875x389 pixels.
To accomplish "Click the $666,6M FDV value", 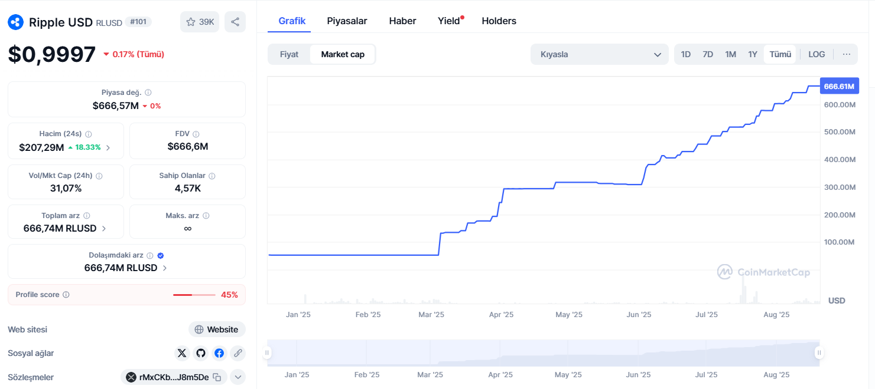I will coord(188,146).
